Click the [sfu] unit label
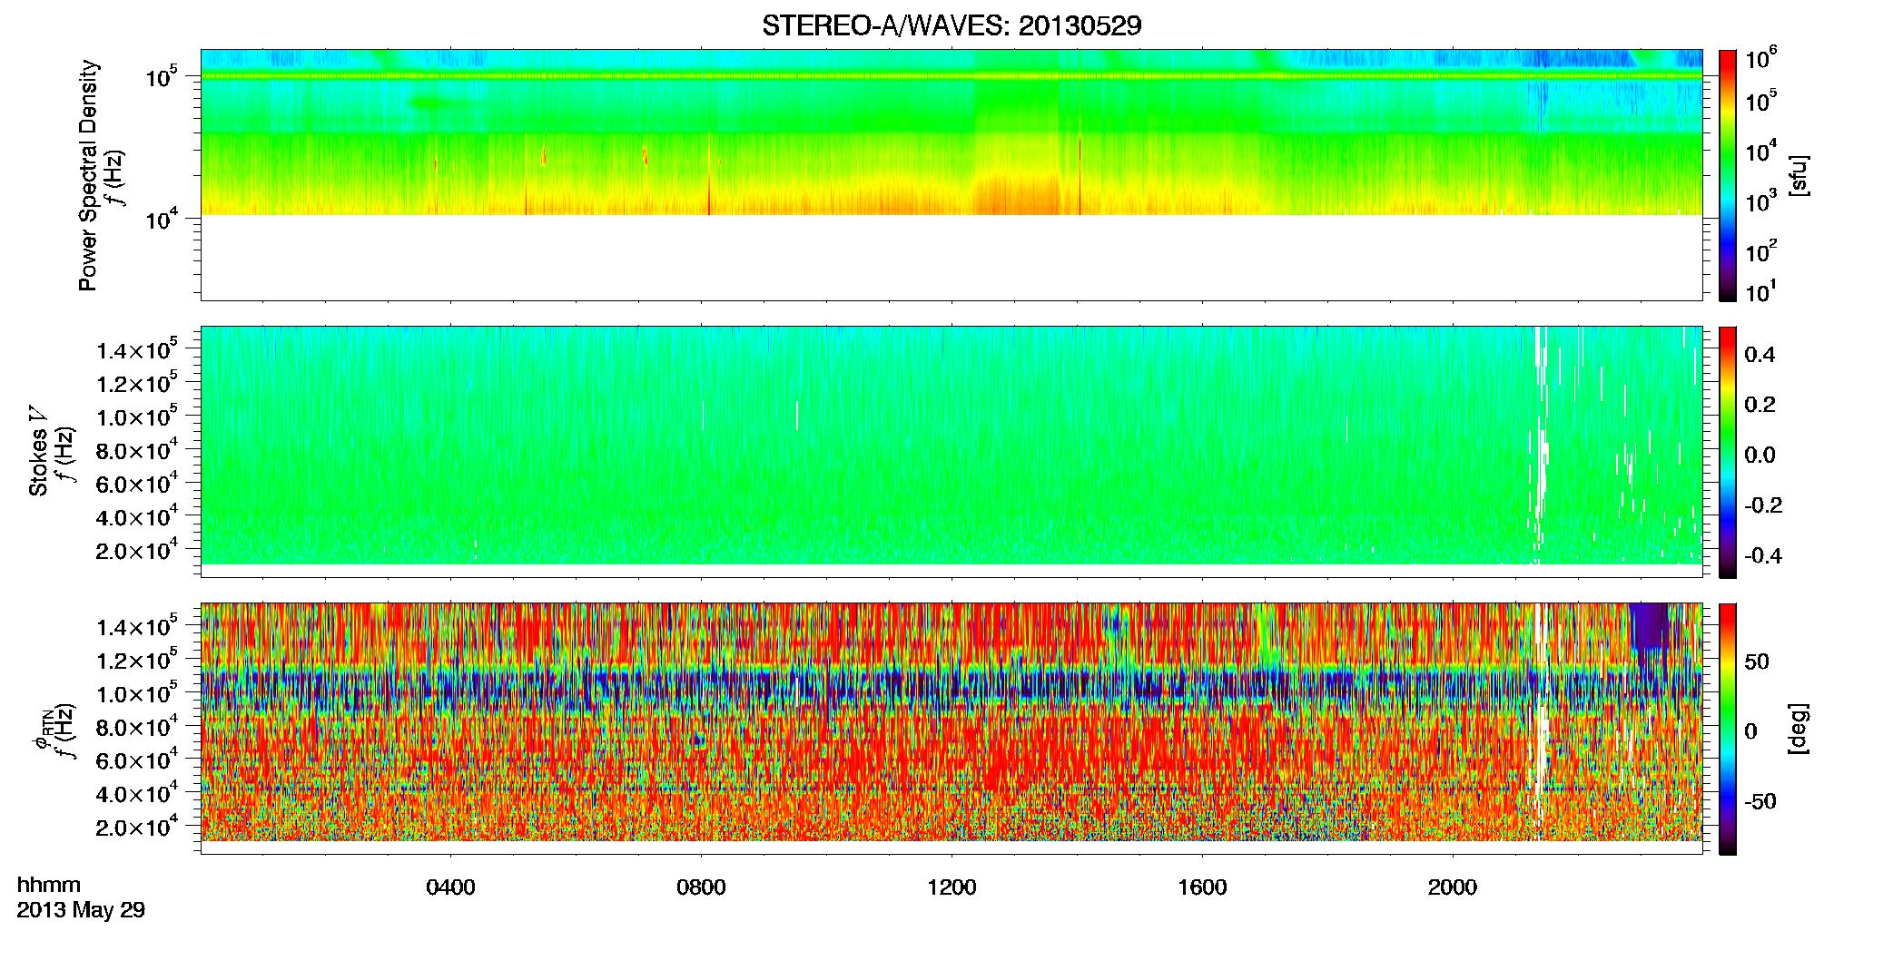The width and height of the screenshot is (1903, 980). click(1798, 175)
